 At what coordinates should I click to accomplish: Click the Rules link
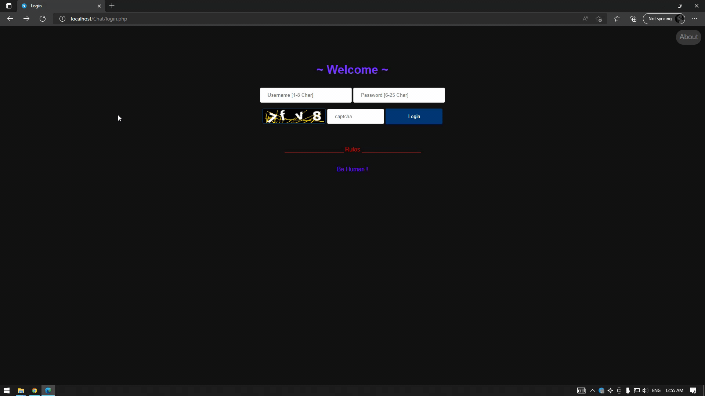click(x=352, y=149)
